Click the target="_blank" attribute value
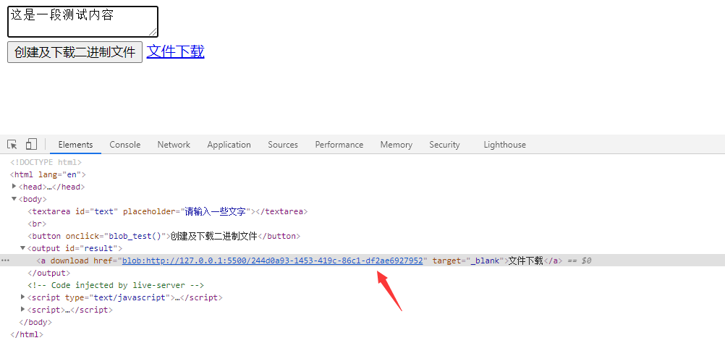The height and width of the screenshot is (343, 725). (485, 261)
